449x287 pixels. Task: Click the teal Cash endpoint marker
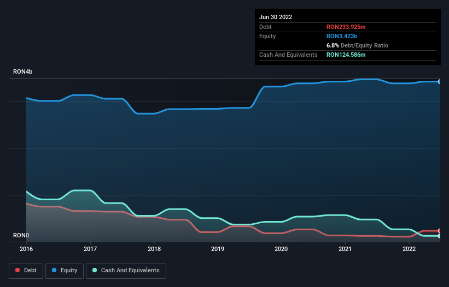pyautogui.click(x=440, y=236)
